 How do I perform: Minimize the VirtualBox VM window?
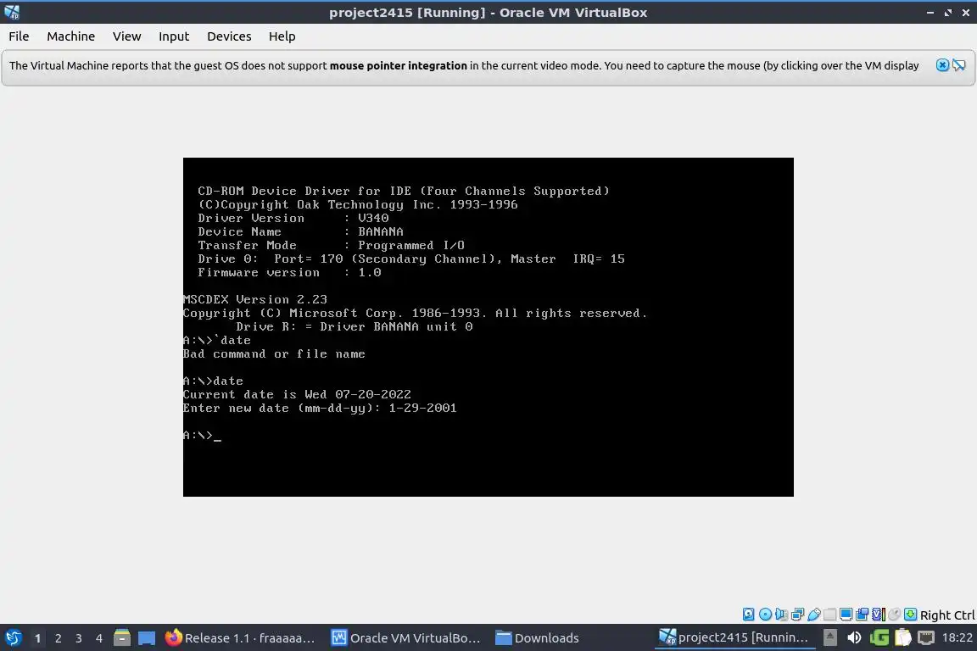(x=930, y=13)
